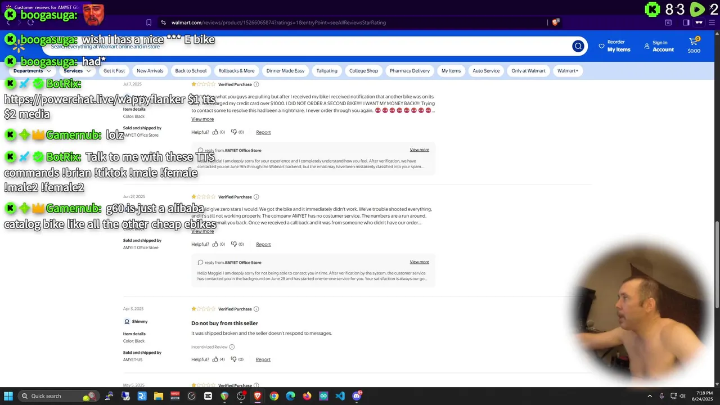The width and height of the screenshot is (720, 405).
Task: Report the Jun 27 review
Action: tap(263, 244)
